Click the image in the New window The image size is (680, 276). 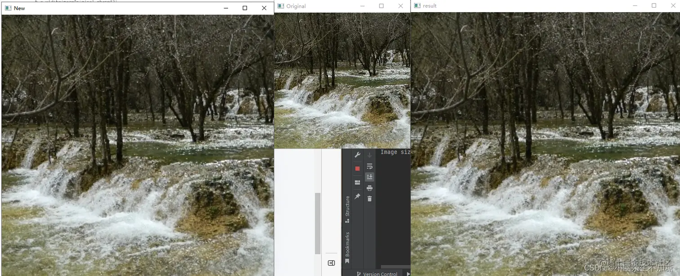pyautogui.click(x=138, y=145)
